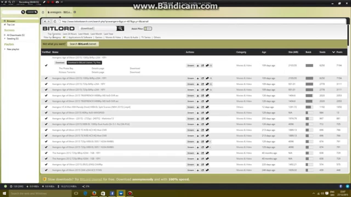Click the home icon beside the tabs
351x197 pixels.
[43, 12]
